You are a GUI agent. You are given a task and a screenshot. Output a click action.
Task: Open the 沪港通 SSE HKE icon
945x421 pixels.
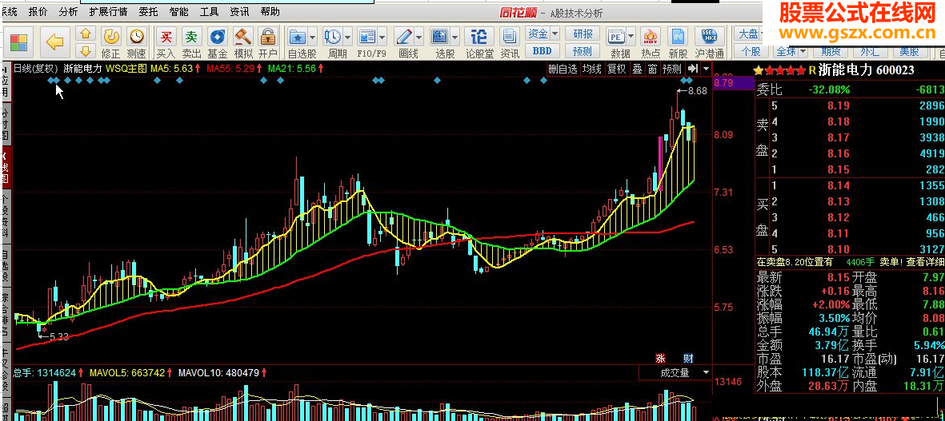pos(710,37)
